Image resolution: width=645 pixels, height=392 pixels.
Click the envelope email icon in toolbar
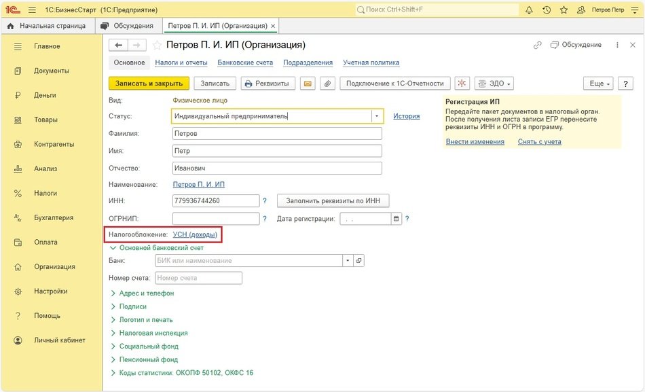tap(308, 84)
